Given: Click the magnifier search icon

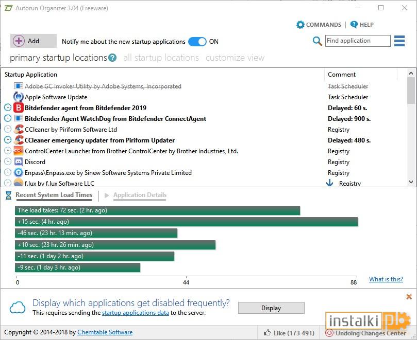Looking at the screenshot, I should point(318,41).
